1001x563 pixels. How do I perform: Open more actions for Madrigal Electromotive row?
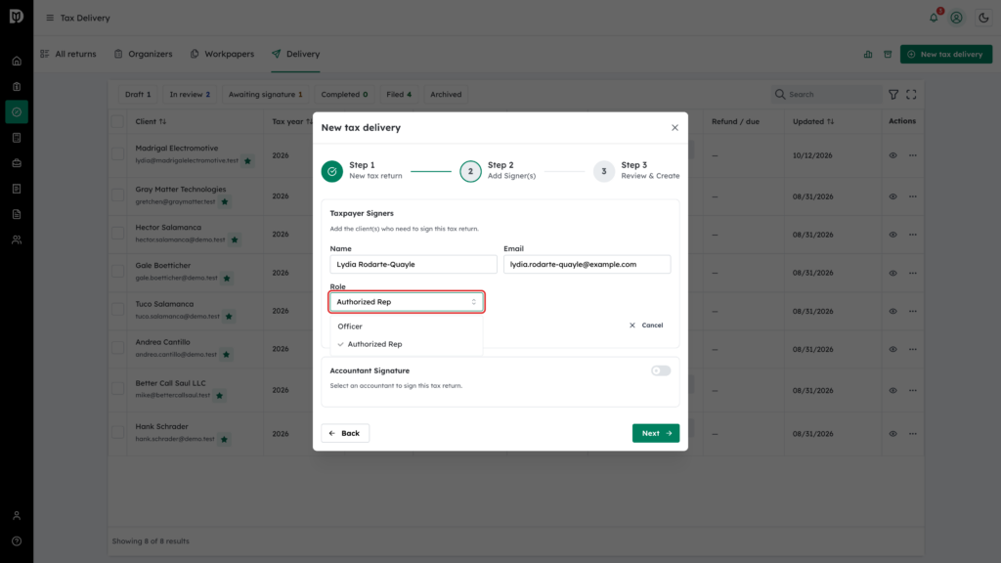tap(913, 155)
